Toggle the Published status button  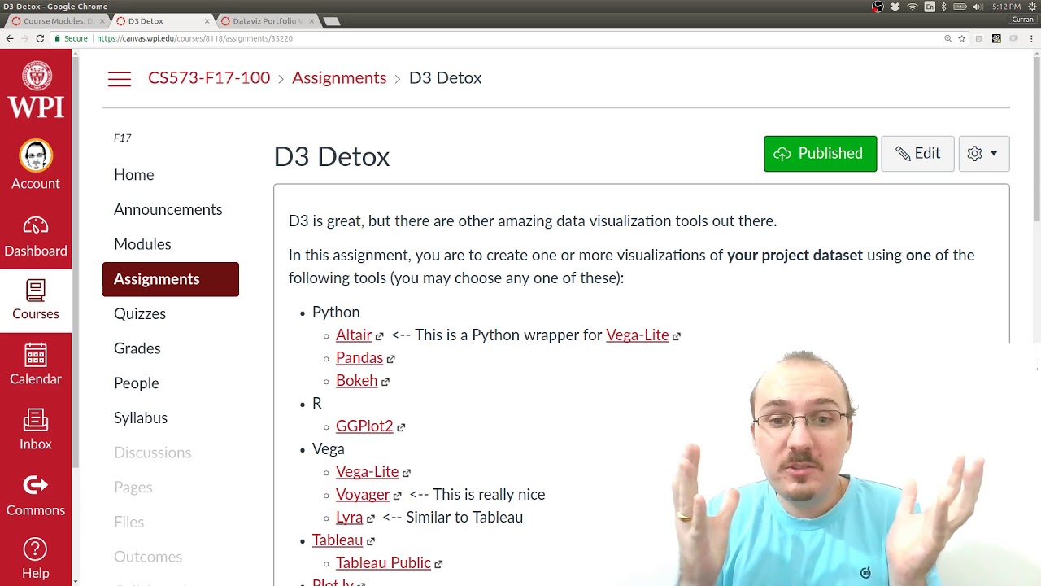820,154
